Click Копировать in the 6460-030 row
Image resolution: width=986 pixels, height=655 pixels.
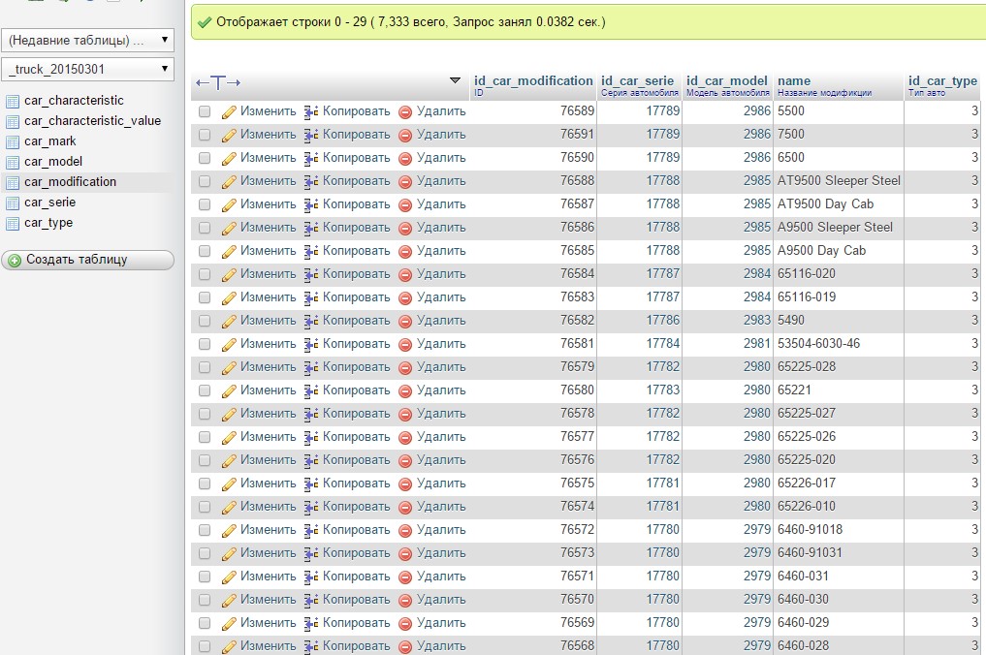pyautogui.click(x=356, y=600)
